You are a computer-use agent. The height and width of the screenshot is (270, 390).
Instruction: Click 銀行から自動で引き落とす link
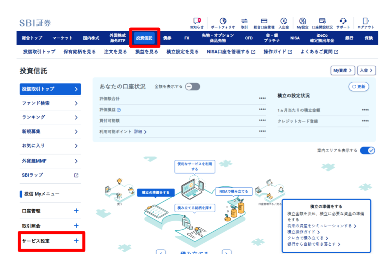click(x=313, y=244)
